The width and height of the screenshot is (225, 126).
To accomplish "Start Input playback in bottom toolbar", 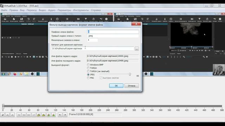I will (x=7, y=115).
